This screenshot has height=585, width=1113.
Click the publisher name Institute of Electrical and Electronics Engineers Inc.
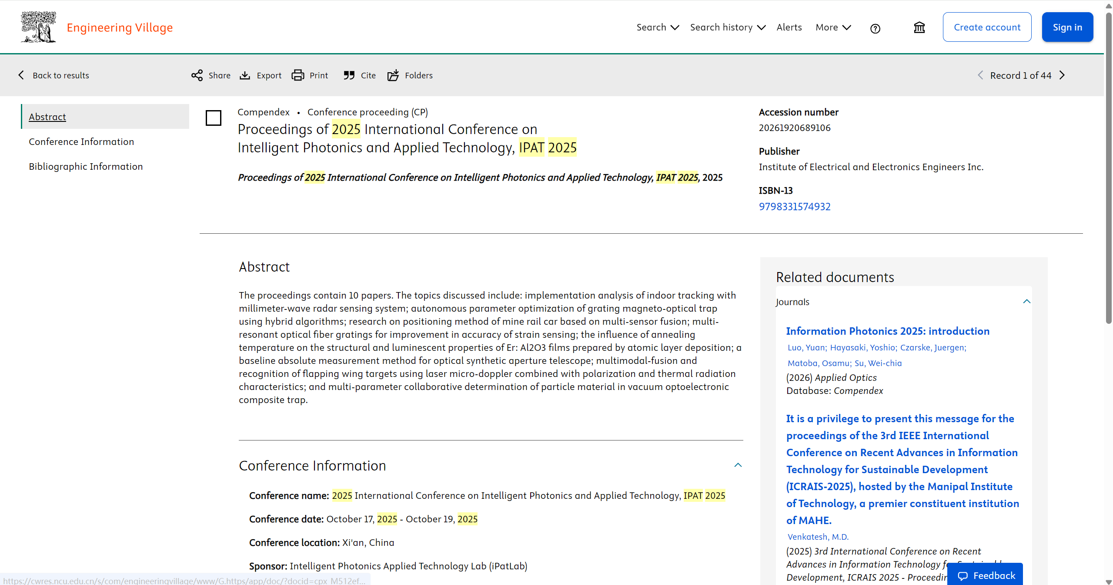871,167
